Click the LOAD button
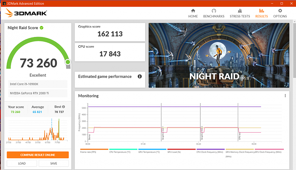Image resolution: width=296 pixels, height=170 pixels. point(22,163)
